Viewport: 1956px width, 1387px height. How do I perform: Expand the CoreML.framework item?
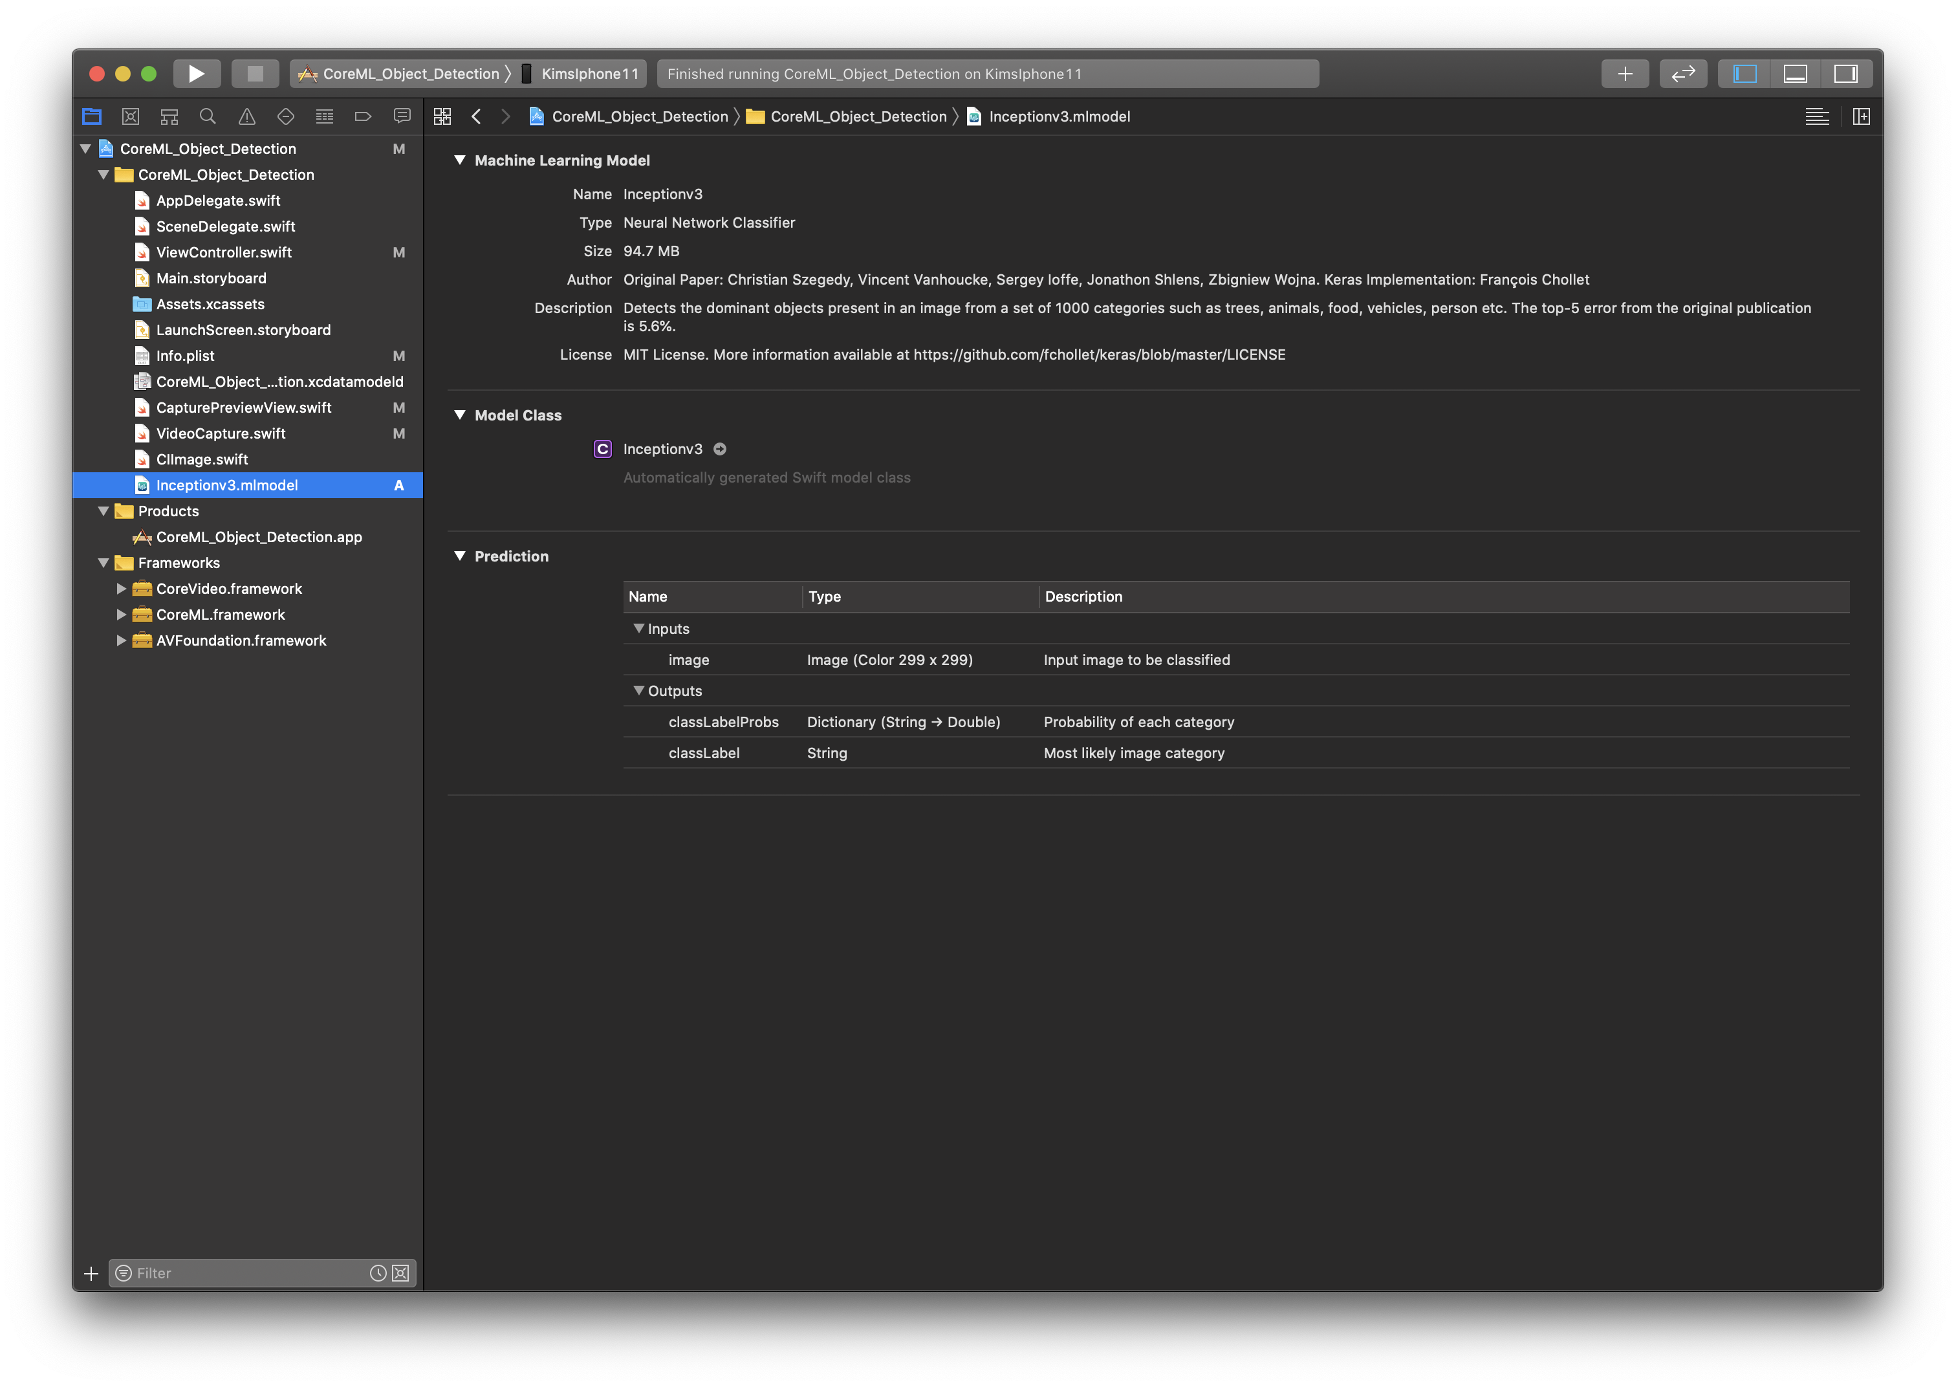point(121,614)
